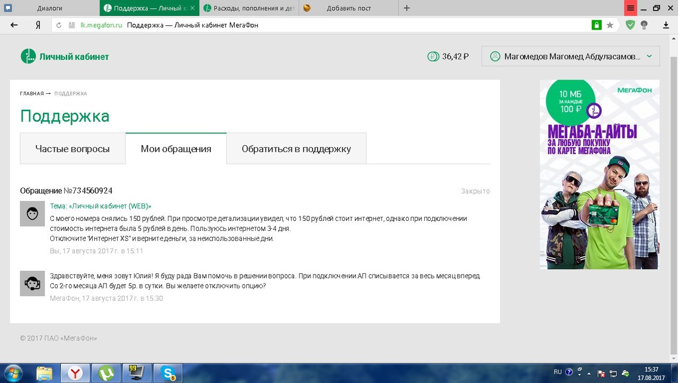Screen dimensions: 678x383
Task: Click the support operator headset avatar
Action: pos(32,283)
